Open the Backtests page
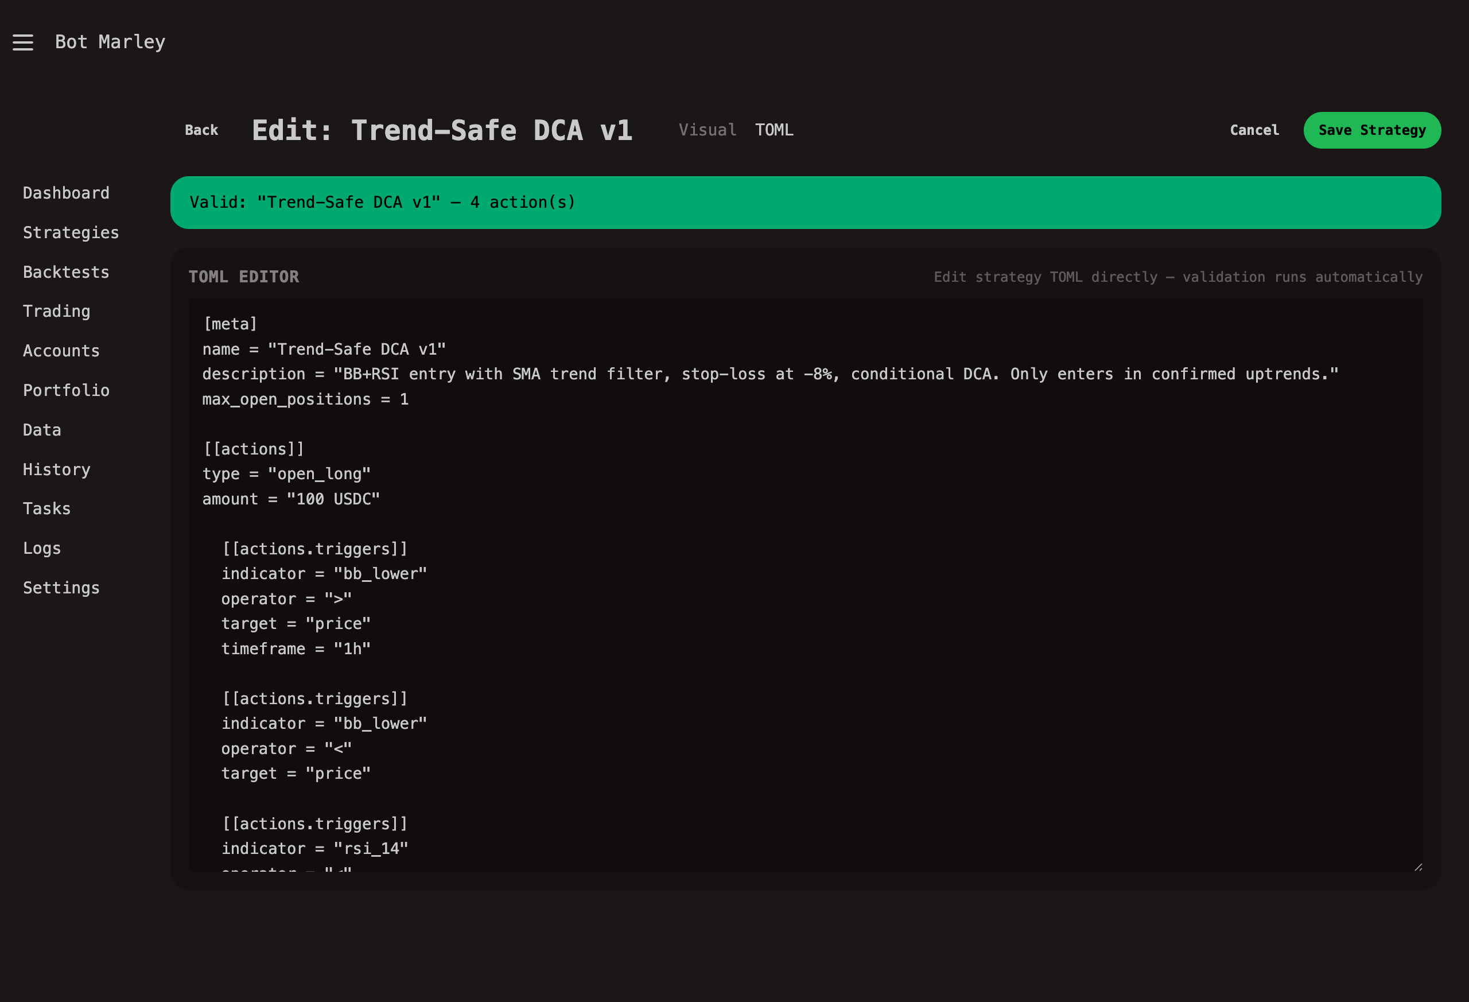The height and width of the screenshot is (1002, 1469). click(66, 272)
